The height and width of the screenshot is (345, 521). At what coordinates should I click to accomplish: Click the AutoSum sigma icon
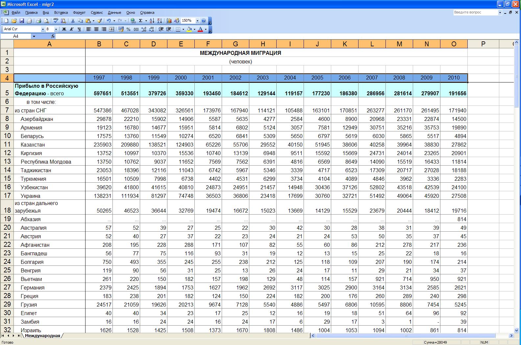coord(140,21)
